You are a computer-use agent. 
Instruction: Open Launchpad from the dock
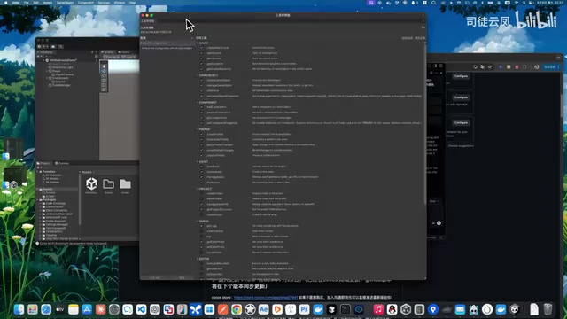pos(33,309)
